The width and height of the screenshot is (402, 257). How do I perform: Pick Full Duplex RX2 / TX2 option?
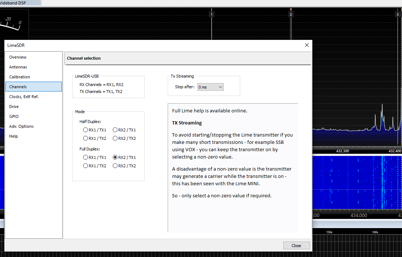click(115, 166)
